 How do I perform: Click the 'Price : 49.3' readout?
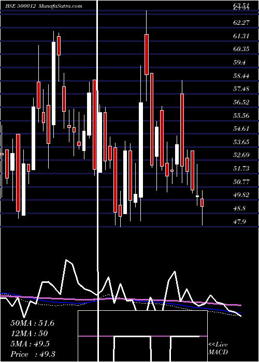(x=33, y=354)
